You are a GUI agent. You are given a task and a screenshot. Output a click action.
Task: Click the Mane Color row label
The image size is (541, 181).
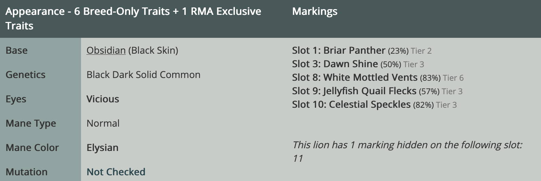pyautogui.click(x=32, y=148)
